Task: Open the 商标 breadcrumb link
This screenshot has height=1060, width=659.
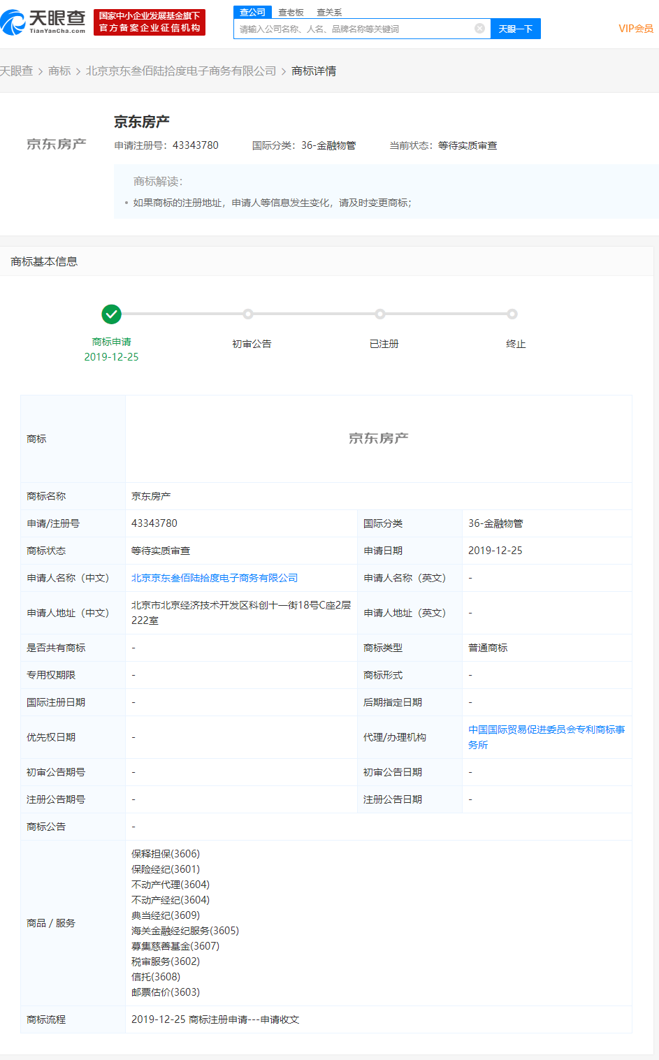Action: (59, 71)
